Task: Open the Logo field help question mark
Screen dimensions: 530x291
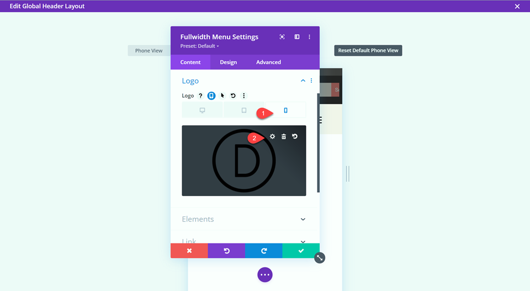Action: (x=200, y=96)
